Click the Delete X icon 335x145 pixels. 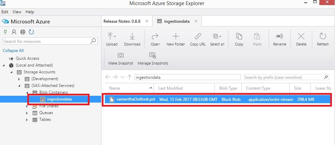coord(301,36)
